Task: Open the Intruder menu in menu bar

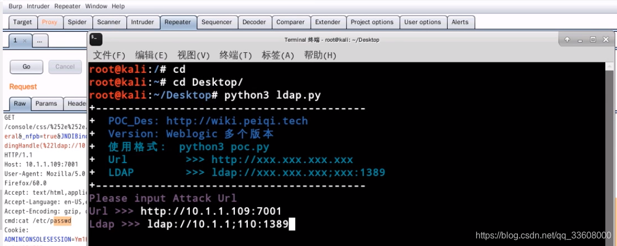Action: click(38, 6)
